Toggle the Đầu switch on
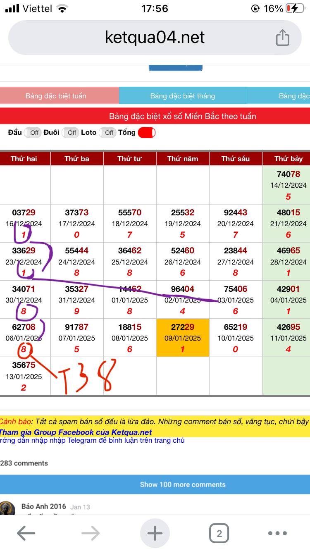 coord(33,133)
